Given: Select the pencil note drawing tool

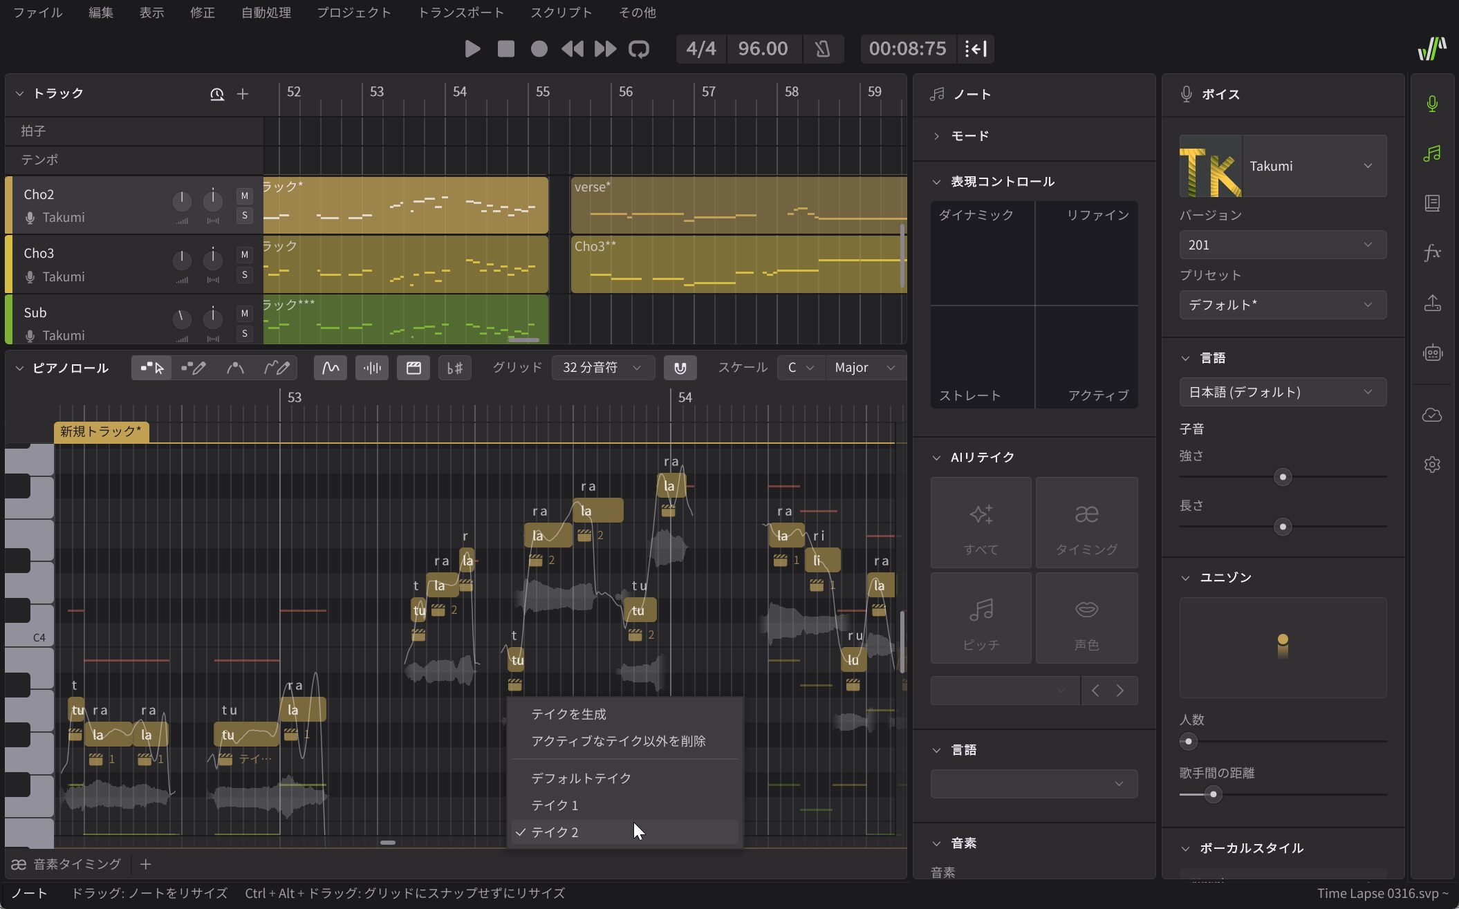Looking at the screenshot, I should [193, 368].
